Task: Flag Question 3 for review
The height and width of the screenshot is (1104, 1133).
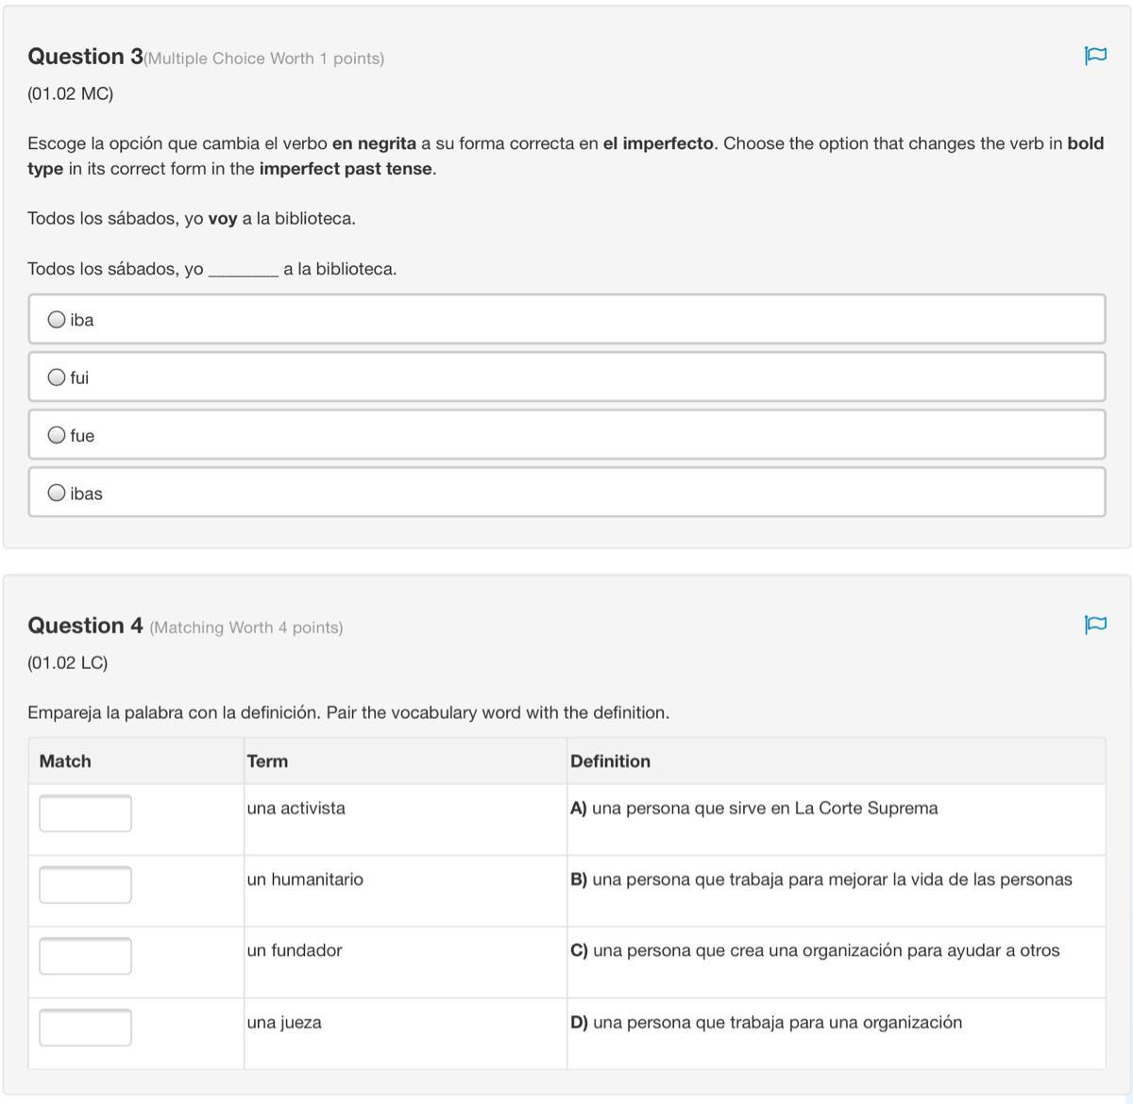Action: [x=1095, y=56]
